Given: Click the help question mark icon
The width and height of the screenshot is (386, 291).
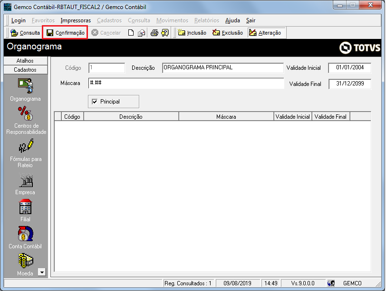Looking at the screenshot, I should click(165, 33).
